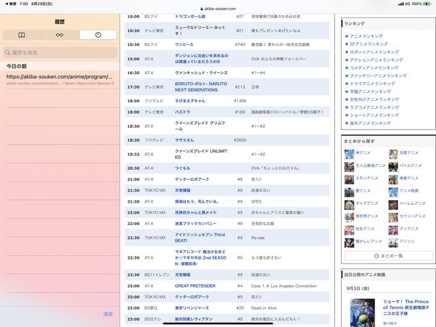Select the History clock tab

[98, 35]
